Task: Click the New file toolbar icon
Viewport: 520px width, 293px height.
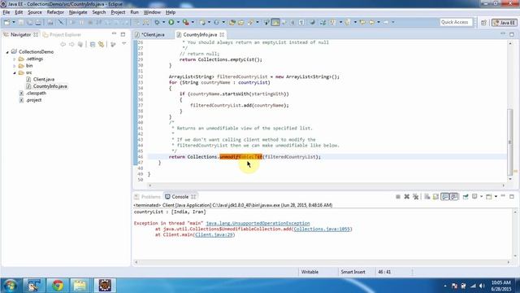Action: [6, 22]
